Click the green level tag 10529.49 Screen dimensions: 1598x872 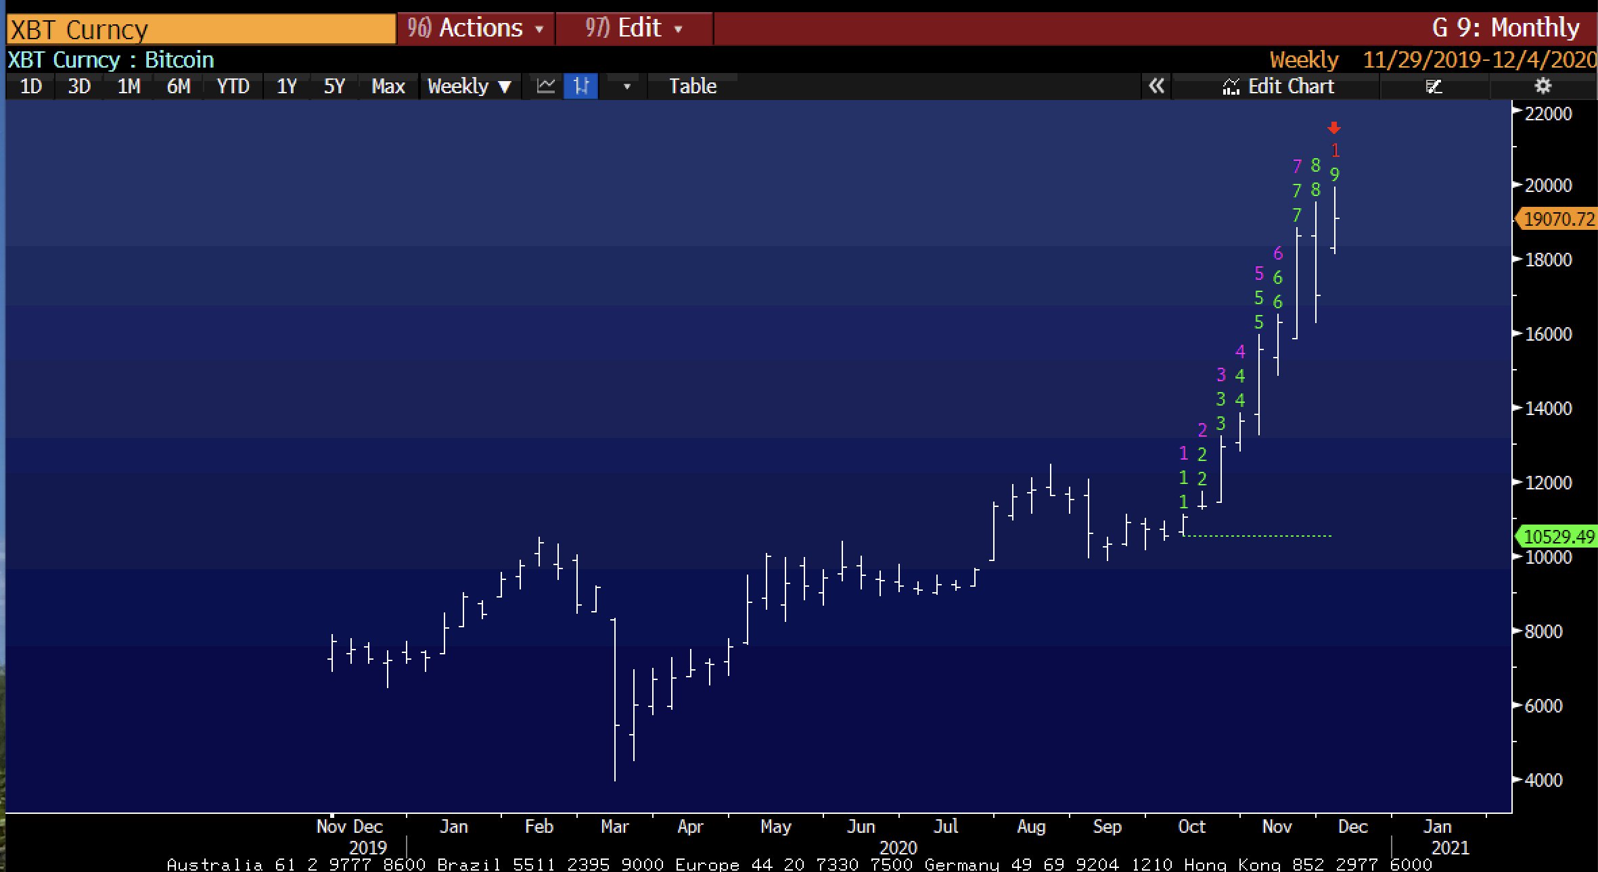(1557, 537)
